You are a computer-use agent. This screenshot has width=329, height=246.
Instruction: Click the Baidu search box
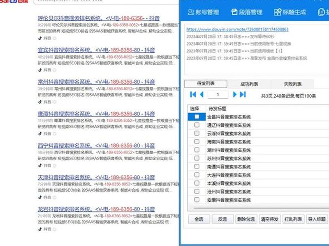click(106, 2)
